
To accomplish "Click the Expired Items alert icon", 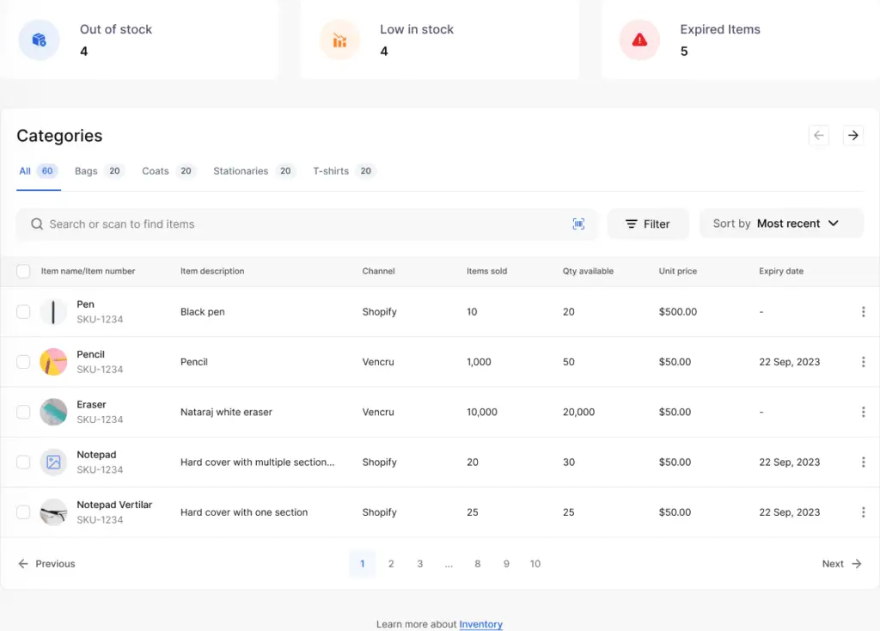I will pyautogui.click(x=639, y=40).
